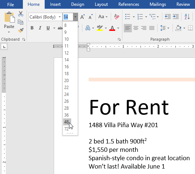Switch to the Design tab
The image size is (195, 174).
click(78, 4)
